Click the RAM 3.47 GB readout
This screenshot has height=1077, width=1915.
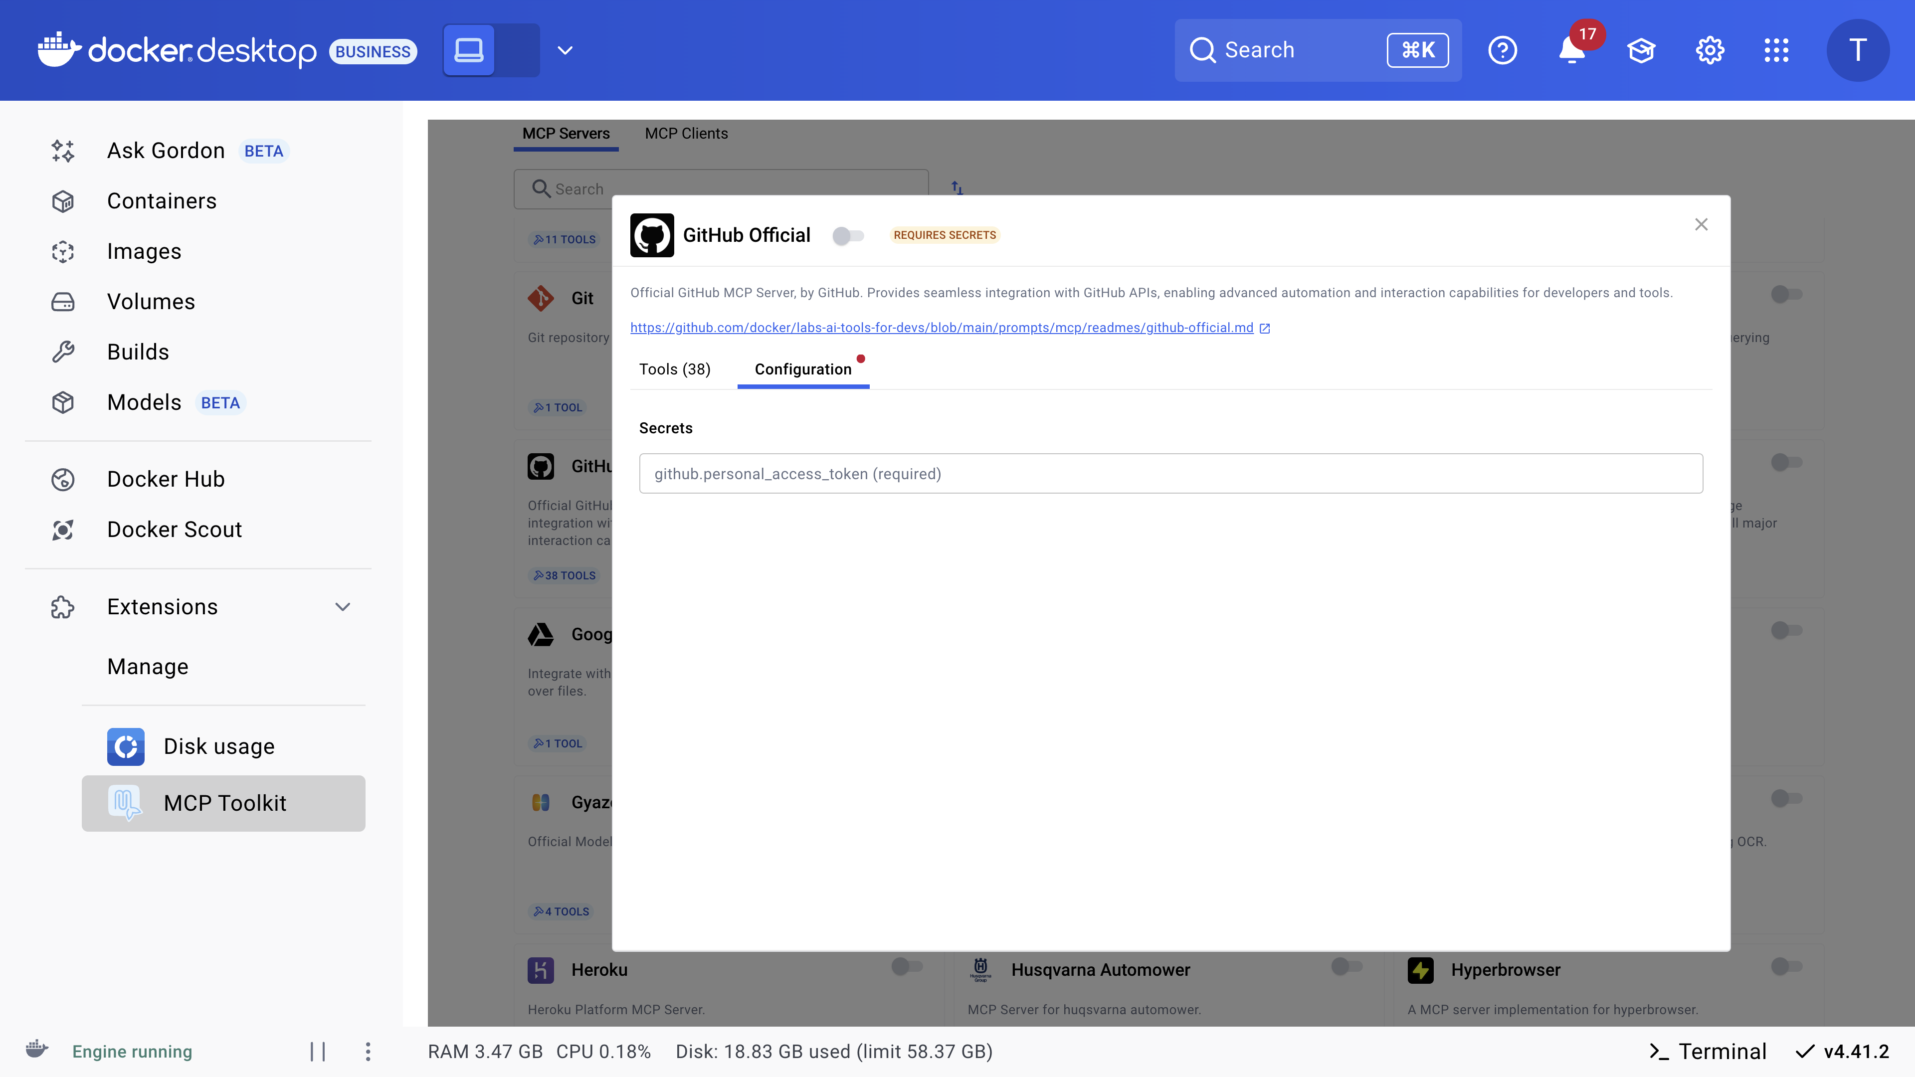[485, 1051]
